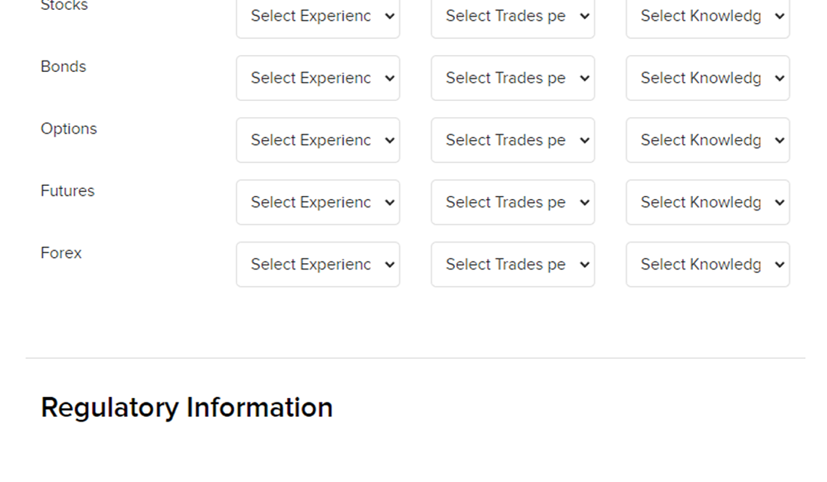
Task: Select the Options knowledge level dropdown
Action: pyautogui.click(x=708, y=140)
